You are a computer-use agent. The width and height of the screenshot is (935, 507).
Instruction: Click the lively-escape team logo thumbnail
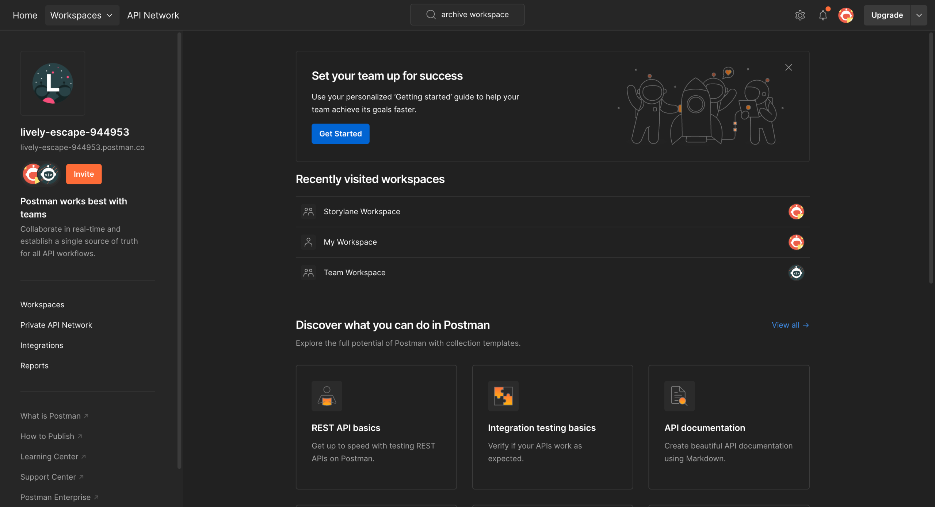click(52, 83)
